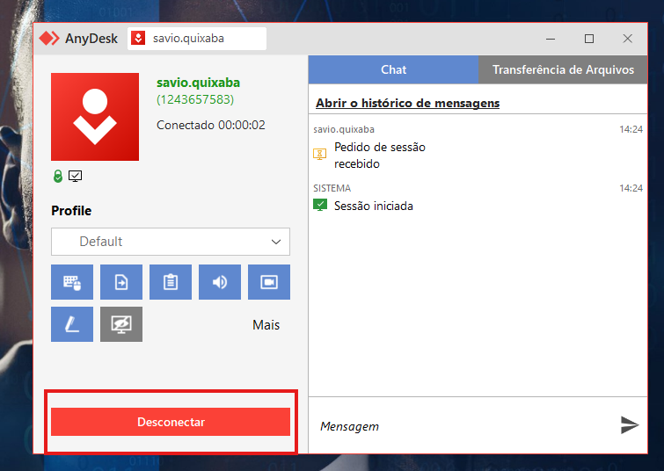Select the savio.quixaba session tab
Screen dimensions: 664x471
[x=197, y=39]
